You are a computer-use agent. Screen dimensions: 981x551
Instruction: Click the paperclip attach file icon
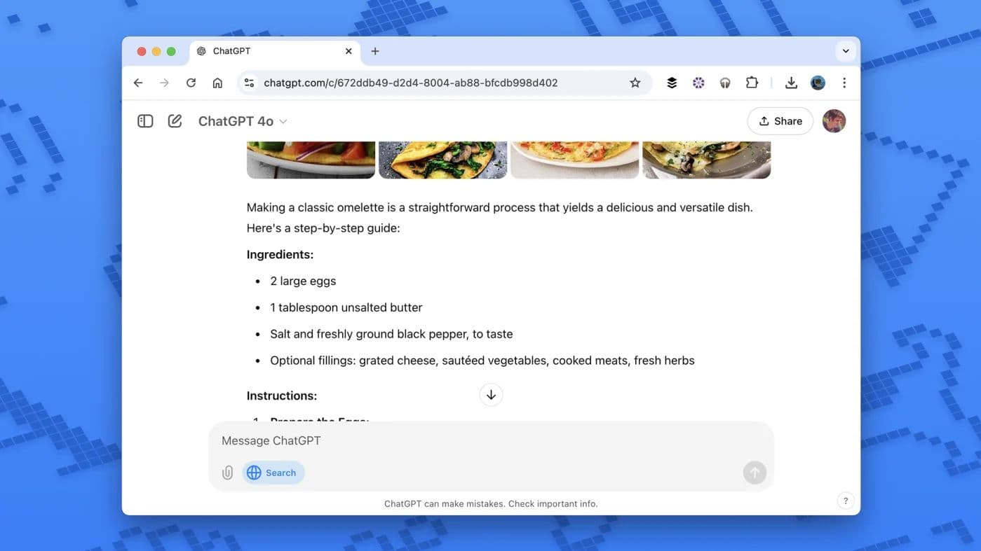pos(227,473)
